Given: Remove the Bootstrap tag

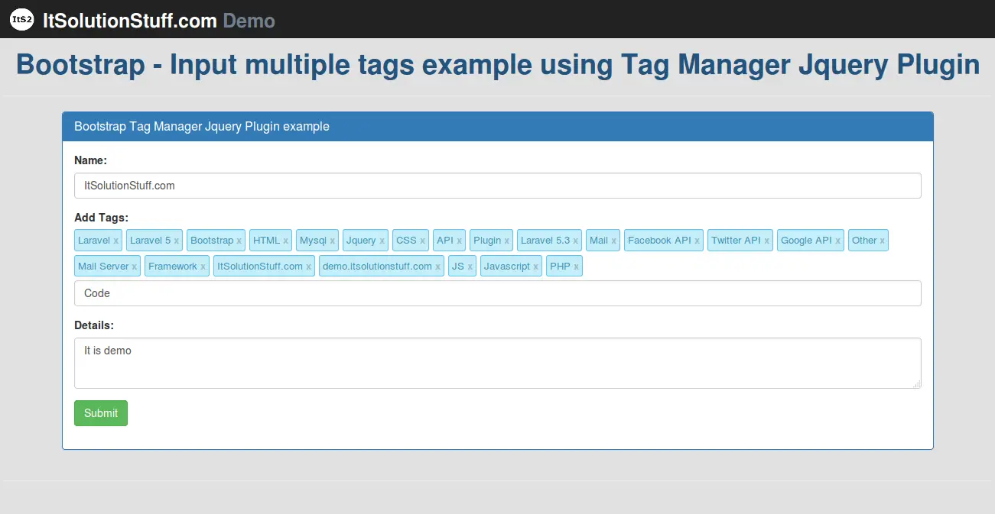Looking at the screenshot, I should pyautogui.click(x=239, y=240).
